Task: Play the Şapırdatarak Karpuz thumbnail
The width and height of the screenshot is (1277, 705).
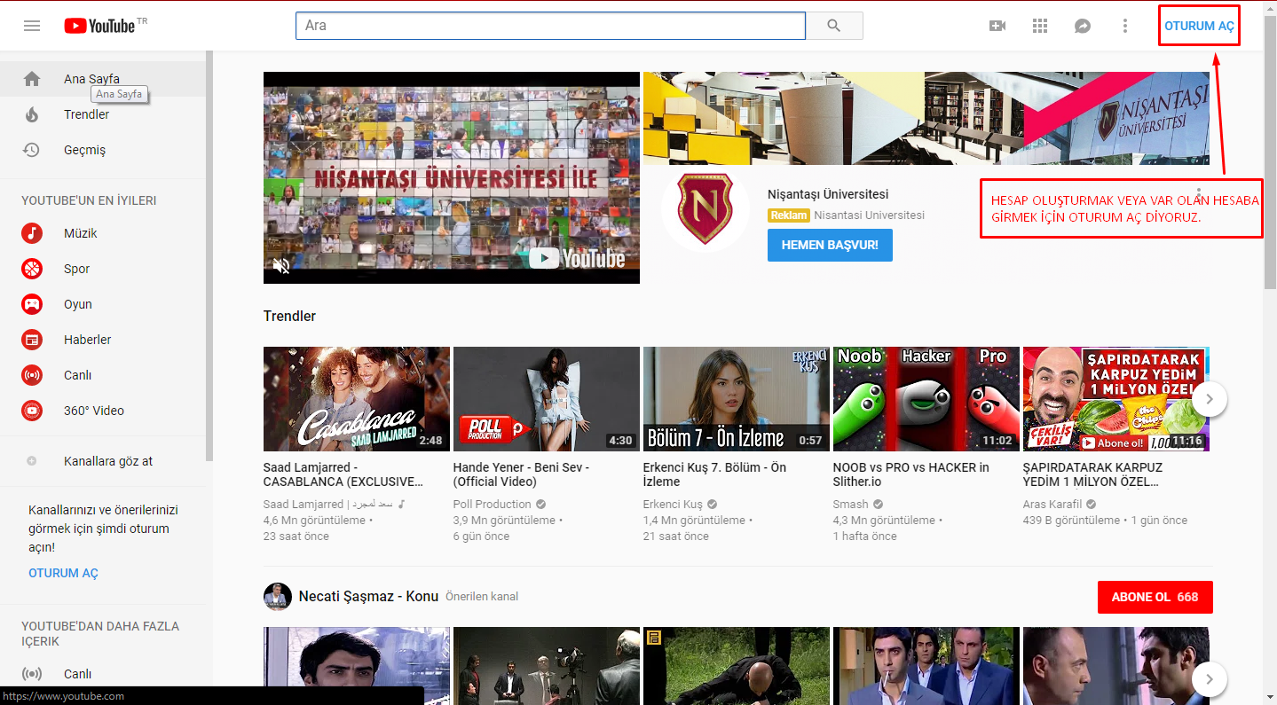Action: pos(1115,399)
